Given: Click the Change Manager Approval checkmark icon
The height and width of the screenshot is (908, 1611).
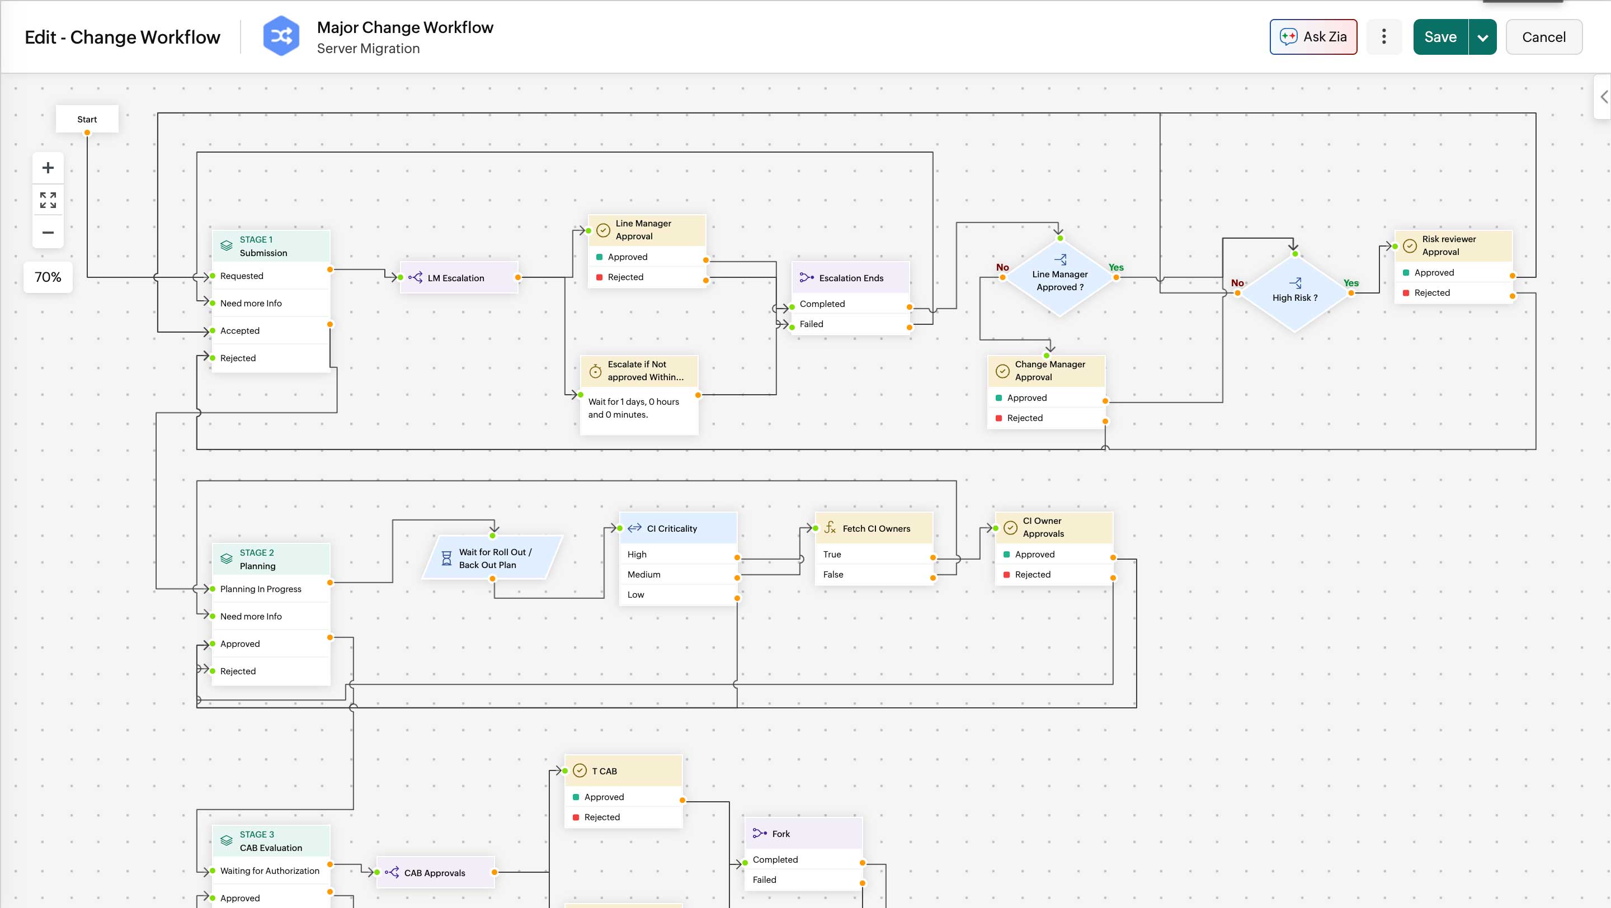Looking at the screenshot, I should point(1002,371).
